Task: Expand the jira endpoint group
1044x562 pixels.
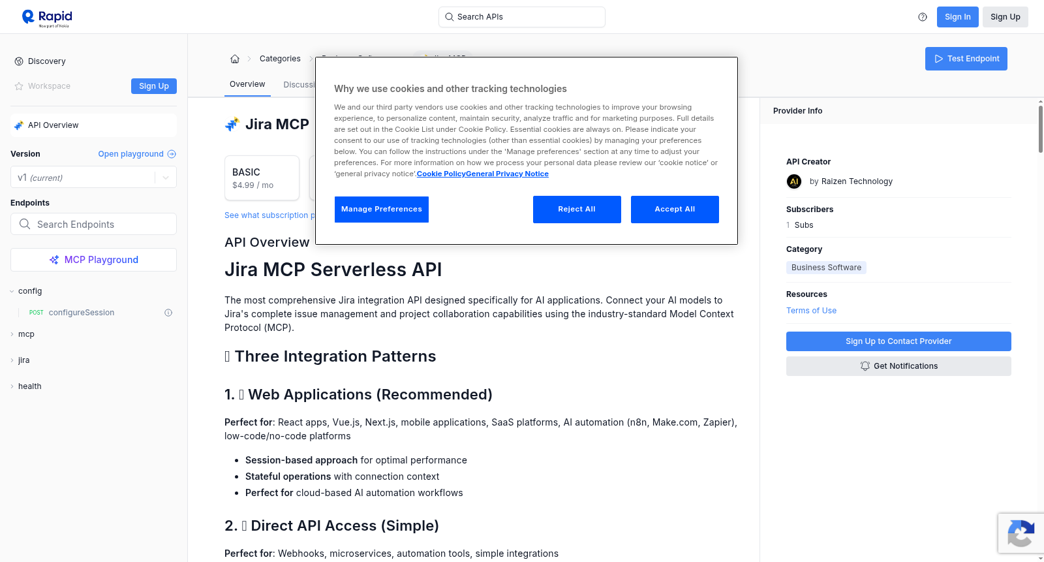Action: [x=20, y=360]
